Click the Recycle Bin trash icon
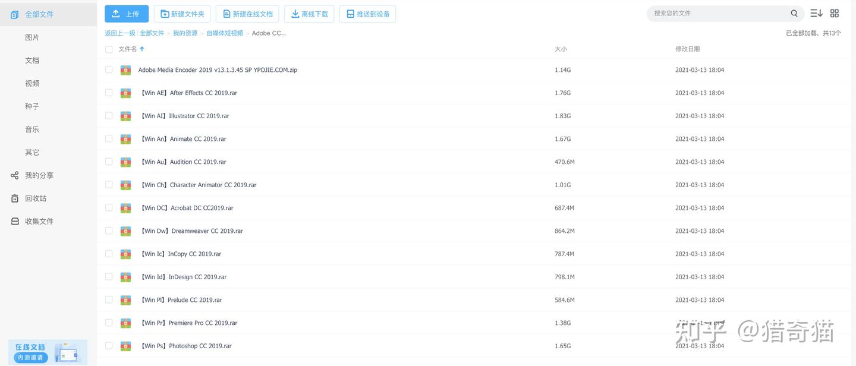Screen dimensions: 856x366 tap(15, 198)
